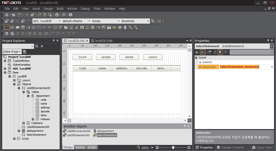Pick the Grid component icon
Image resolution: width=276 pixels, height=151 pixels.
click(93, 27)
